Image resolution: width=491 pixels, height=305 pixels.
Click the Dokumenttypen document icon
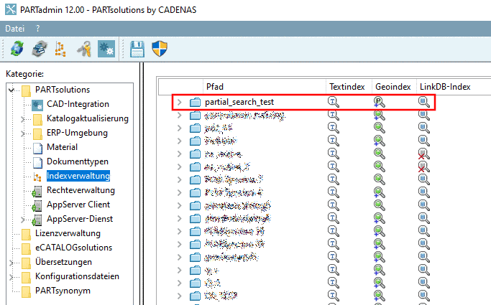37,162
